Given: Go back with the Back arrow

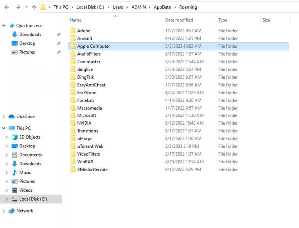Looking at the screenshot, I should tap(7, 7).
